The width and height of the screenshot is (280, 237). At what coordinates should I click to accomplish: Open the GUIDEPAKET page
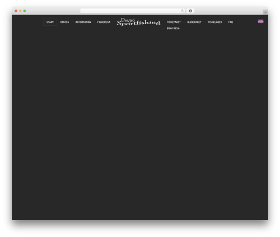coord(194,22)
